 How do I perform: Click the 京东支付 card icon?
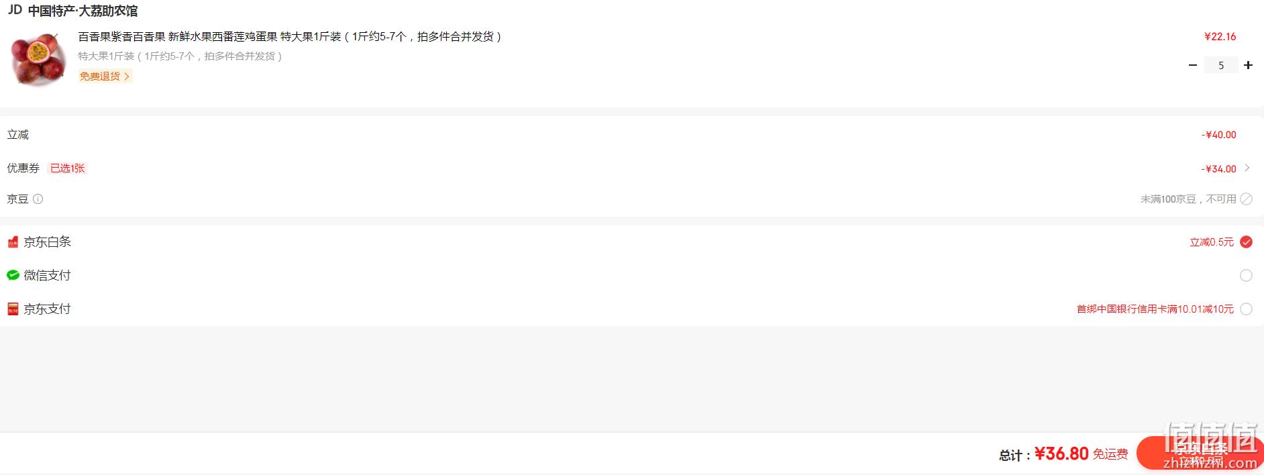[x=13, y=309]
